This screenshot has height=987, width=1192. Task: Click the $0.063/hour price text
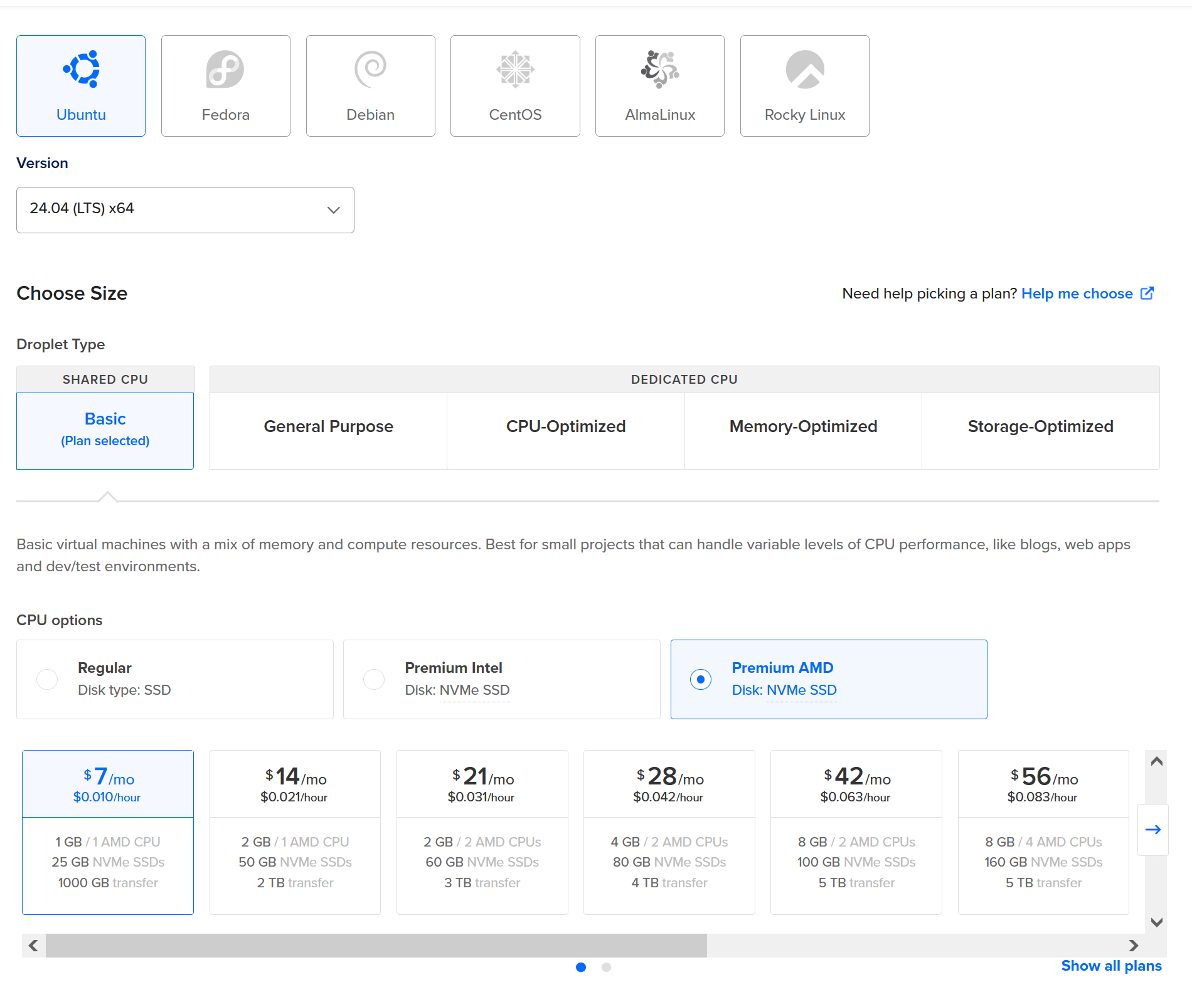tap(855, 797)
